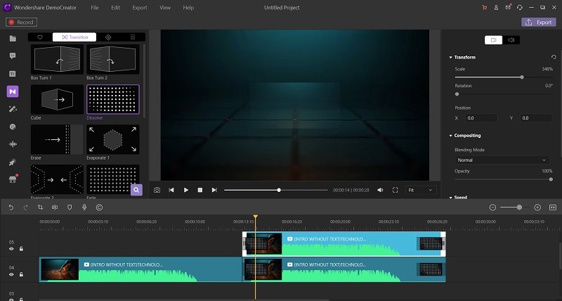
Task: Select the Crop tool in timeline toolbar
Action: pyautogui.click(x=40, y=207)
